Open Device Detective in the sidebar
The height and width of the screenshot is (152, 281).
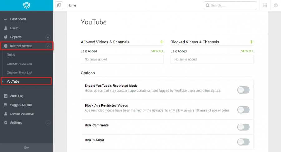click(22, 114)
